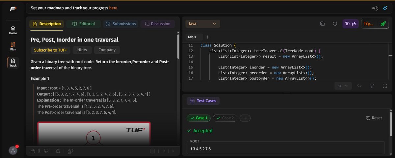
Task: Click the 'Example 1' heading
Action: tap(40, 79)
